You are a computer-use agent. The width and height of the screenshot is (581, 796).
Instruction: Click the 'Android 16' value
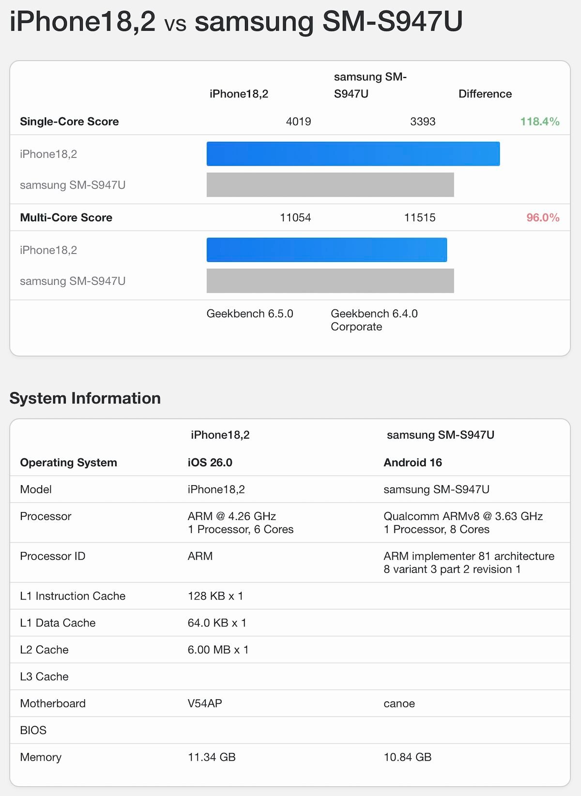coord(413,462)
